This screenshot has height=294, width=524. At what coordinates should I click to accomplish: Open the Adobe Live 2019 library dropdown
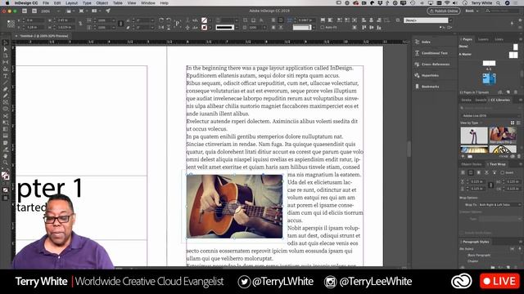click(490, 116)
